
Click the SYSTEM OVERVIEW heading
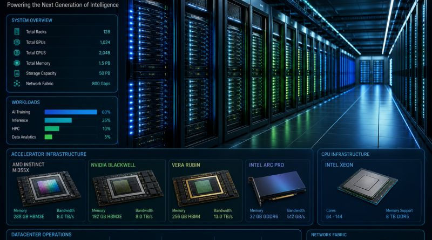point(32,20)
